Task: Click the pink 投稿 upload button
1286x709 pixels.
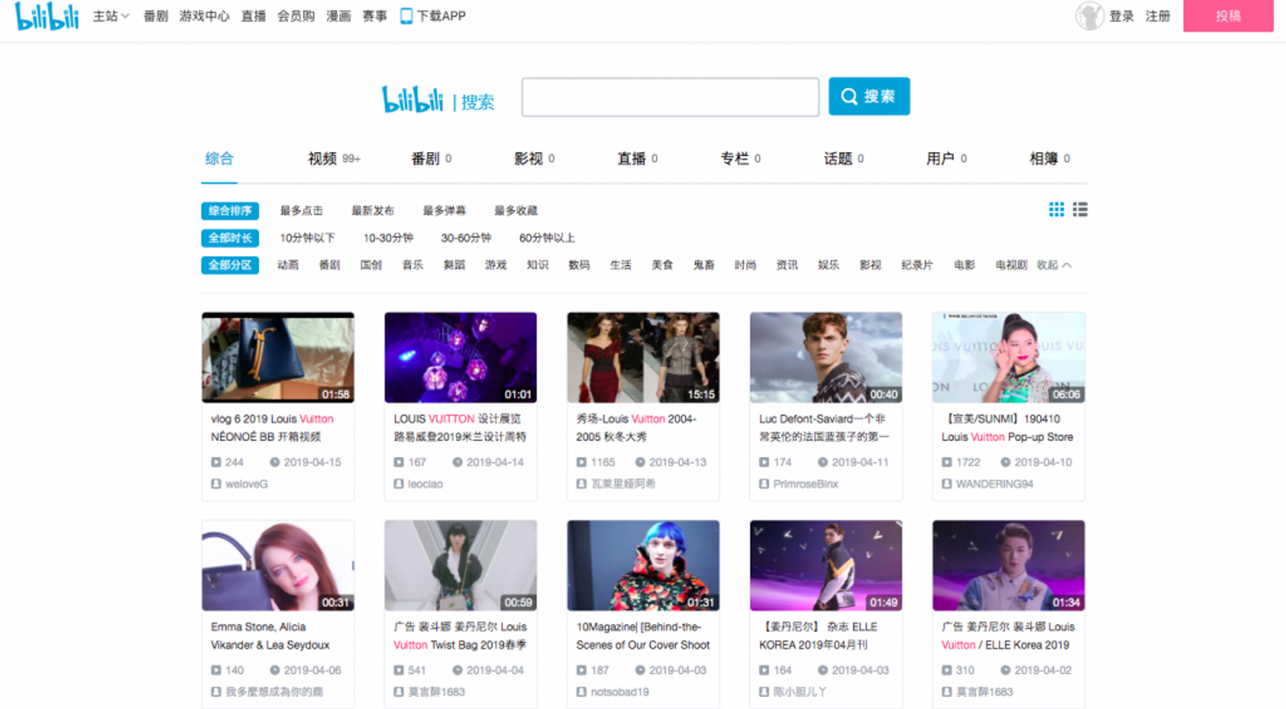Action: (1228, 16)
